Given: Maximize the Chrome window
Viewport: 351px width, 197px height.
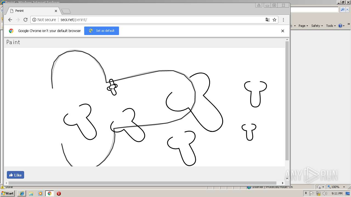Looking at the screenshot, I should (274, 5).
